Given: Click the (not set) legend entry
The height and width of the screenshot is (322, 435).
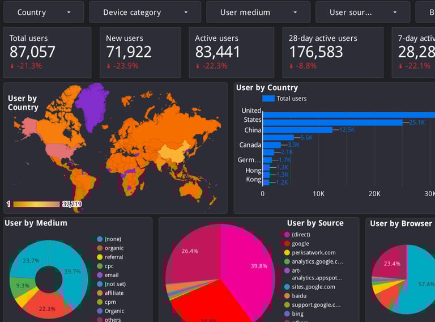Looking at the screenshot, I should point(111,284).
